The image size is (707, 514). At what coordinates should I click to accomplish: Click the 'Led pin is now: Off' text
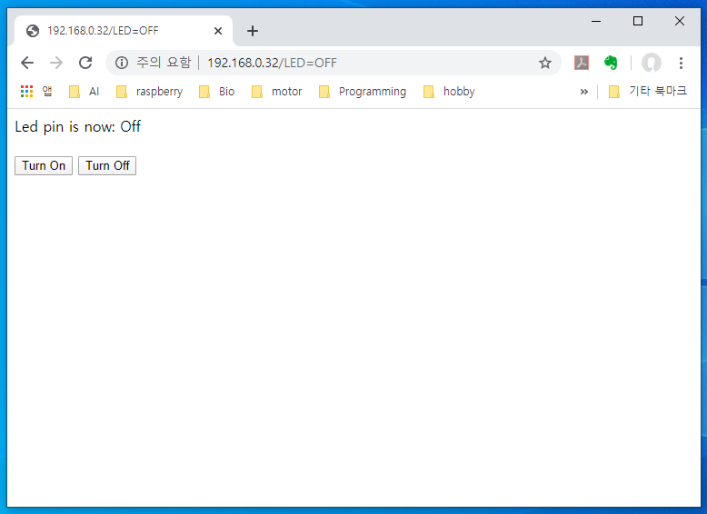pos(77,126)
